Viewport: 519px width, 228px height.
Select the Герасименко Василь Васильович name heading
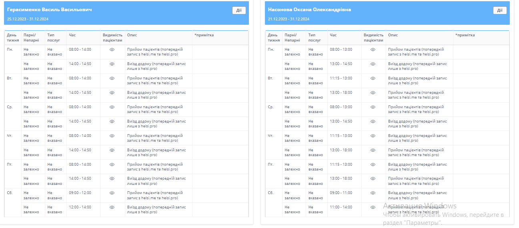50,10
